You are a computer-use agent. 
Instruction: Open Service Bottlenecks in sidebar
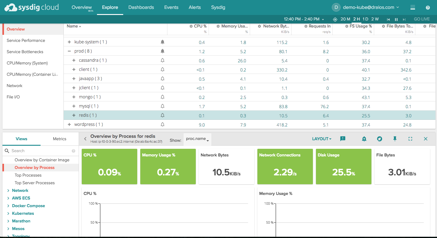pos(33,52)
